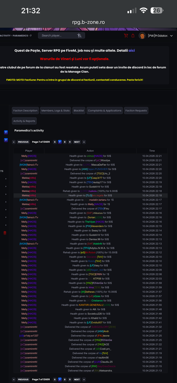Click NEXT button below the table
The image size is (177, 383).
click(77, 379)
